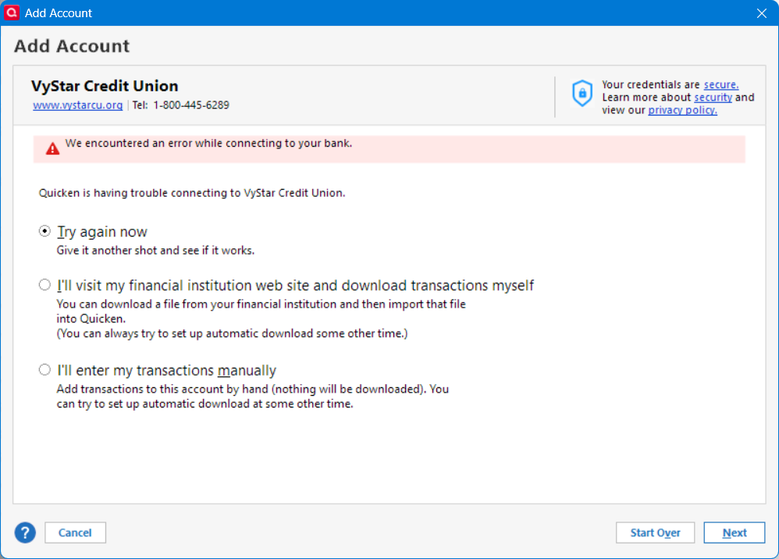Image resolution: width=779 pixels, height=559 pixels.
Task: Proceed with the Next button
Action: pyautogui.click(x=734, y=532)
